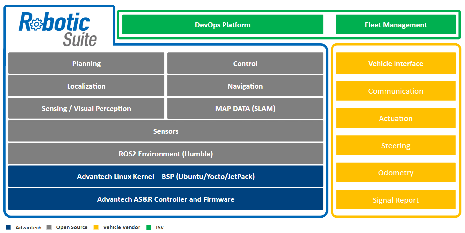Screen dimensions: 465x233
Task: Click the Control block
Action: pyautogui.click(x=245, y=63)
